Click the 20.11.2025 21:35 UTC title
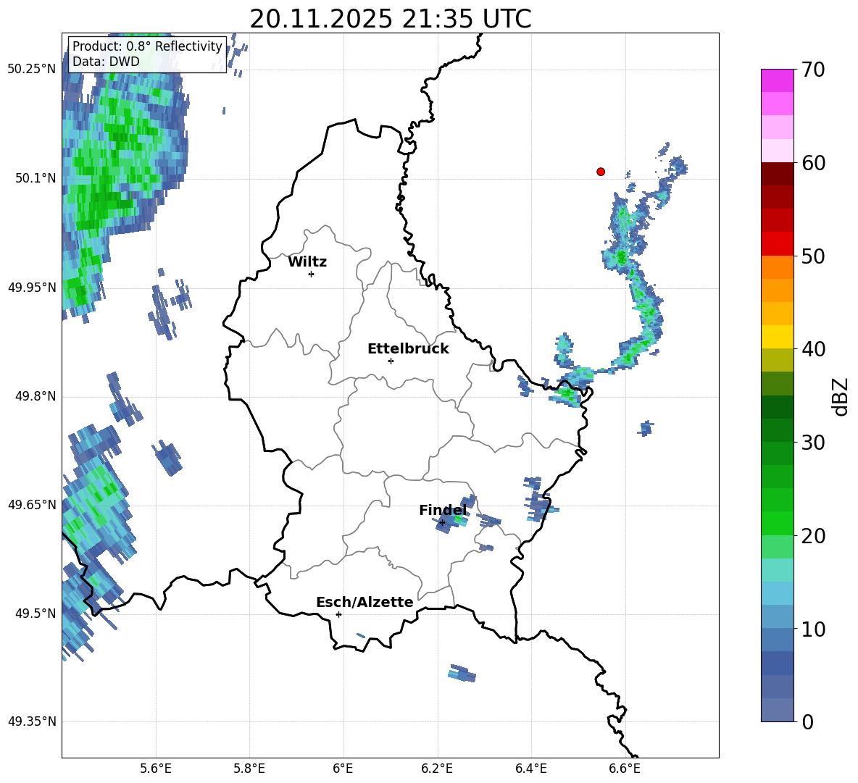Image resolution: width=858 pixels, height=783 pixels. [x=391, y=19]
